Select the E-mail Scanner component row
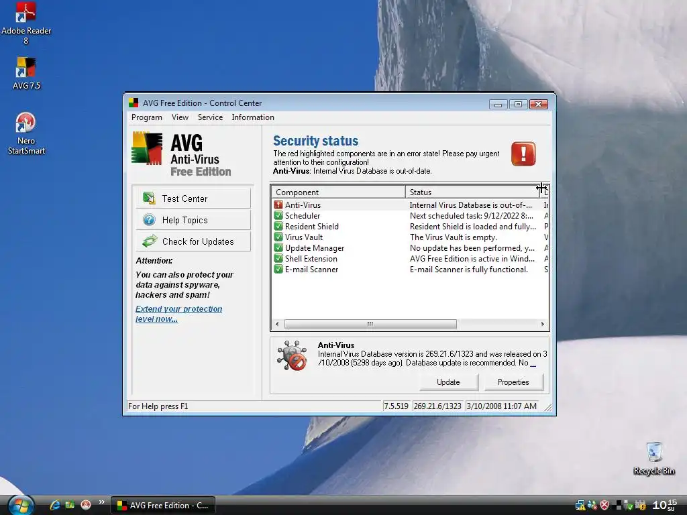The height and width of the screenshot is (515, 687). tap(410, 270)
